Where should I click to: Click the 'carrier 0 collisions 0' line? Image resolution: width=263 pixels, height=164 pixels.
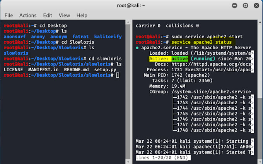click(167, 26)
